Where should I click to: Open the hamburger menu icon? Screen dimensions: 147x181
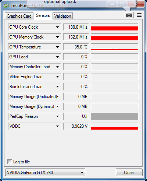pos(139,15)
